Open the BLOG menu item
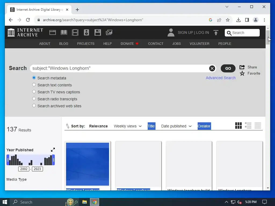 [64, 44]
